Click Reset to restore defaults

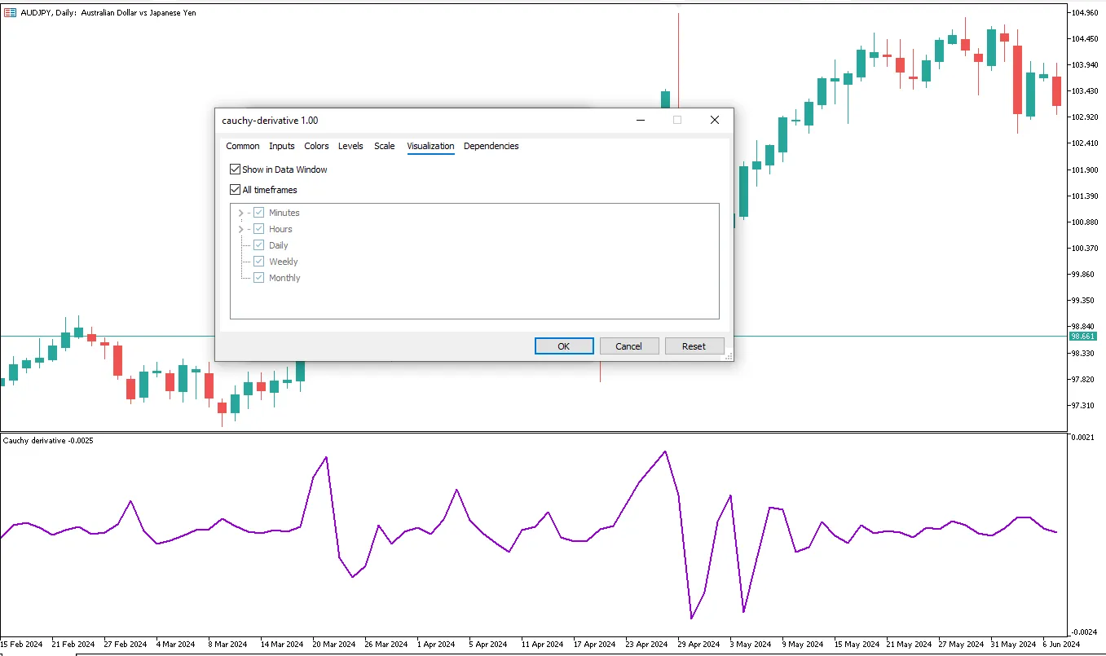tap(694, 346)
